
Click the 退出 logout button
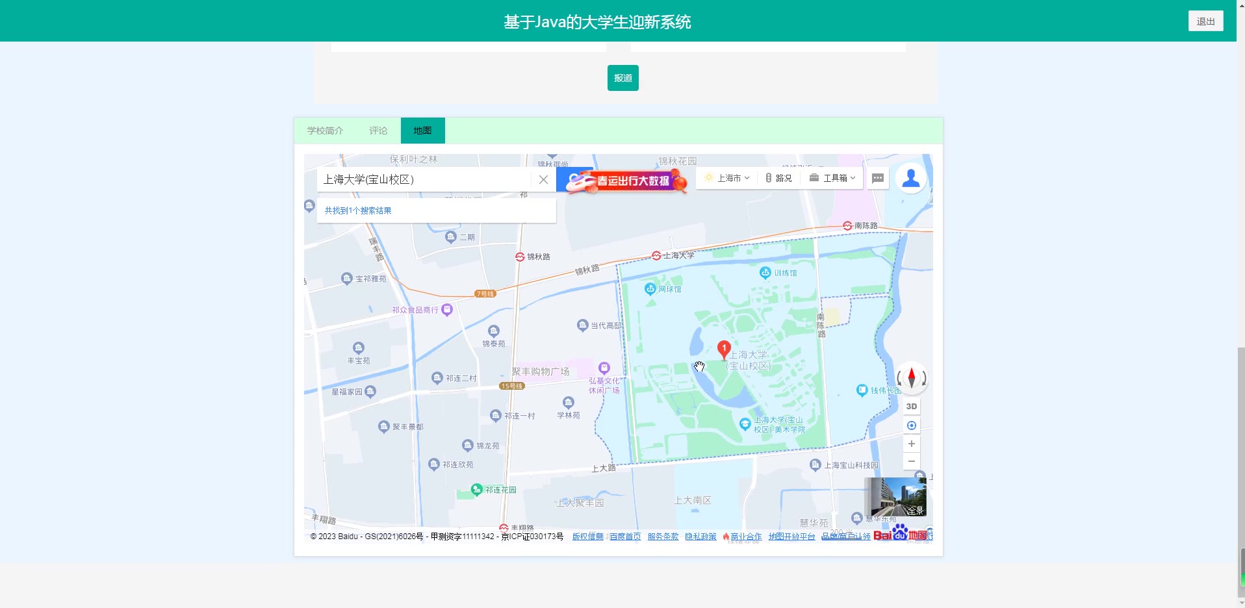pyautogui.click(x=1205, y=21)
